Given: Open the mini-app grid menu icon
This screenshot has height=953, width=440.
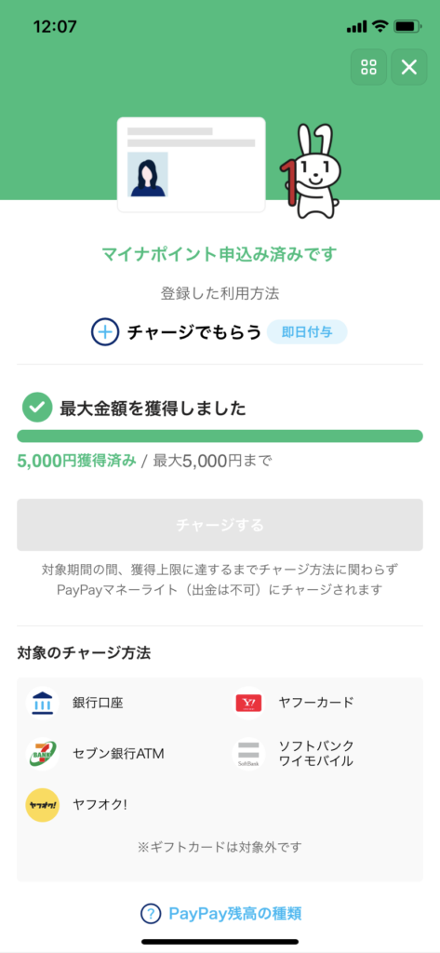Looking at the screenshot, I should point(369,67).
